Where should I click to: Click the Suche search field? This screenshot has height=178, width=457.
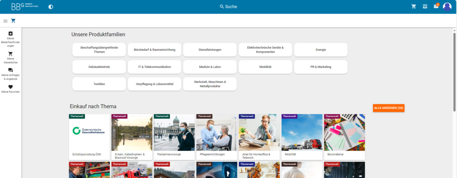coord(228,7)
